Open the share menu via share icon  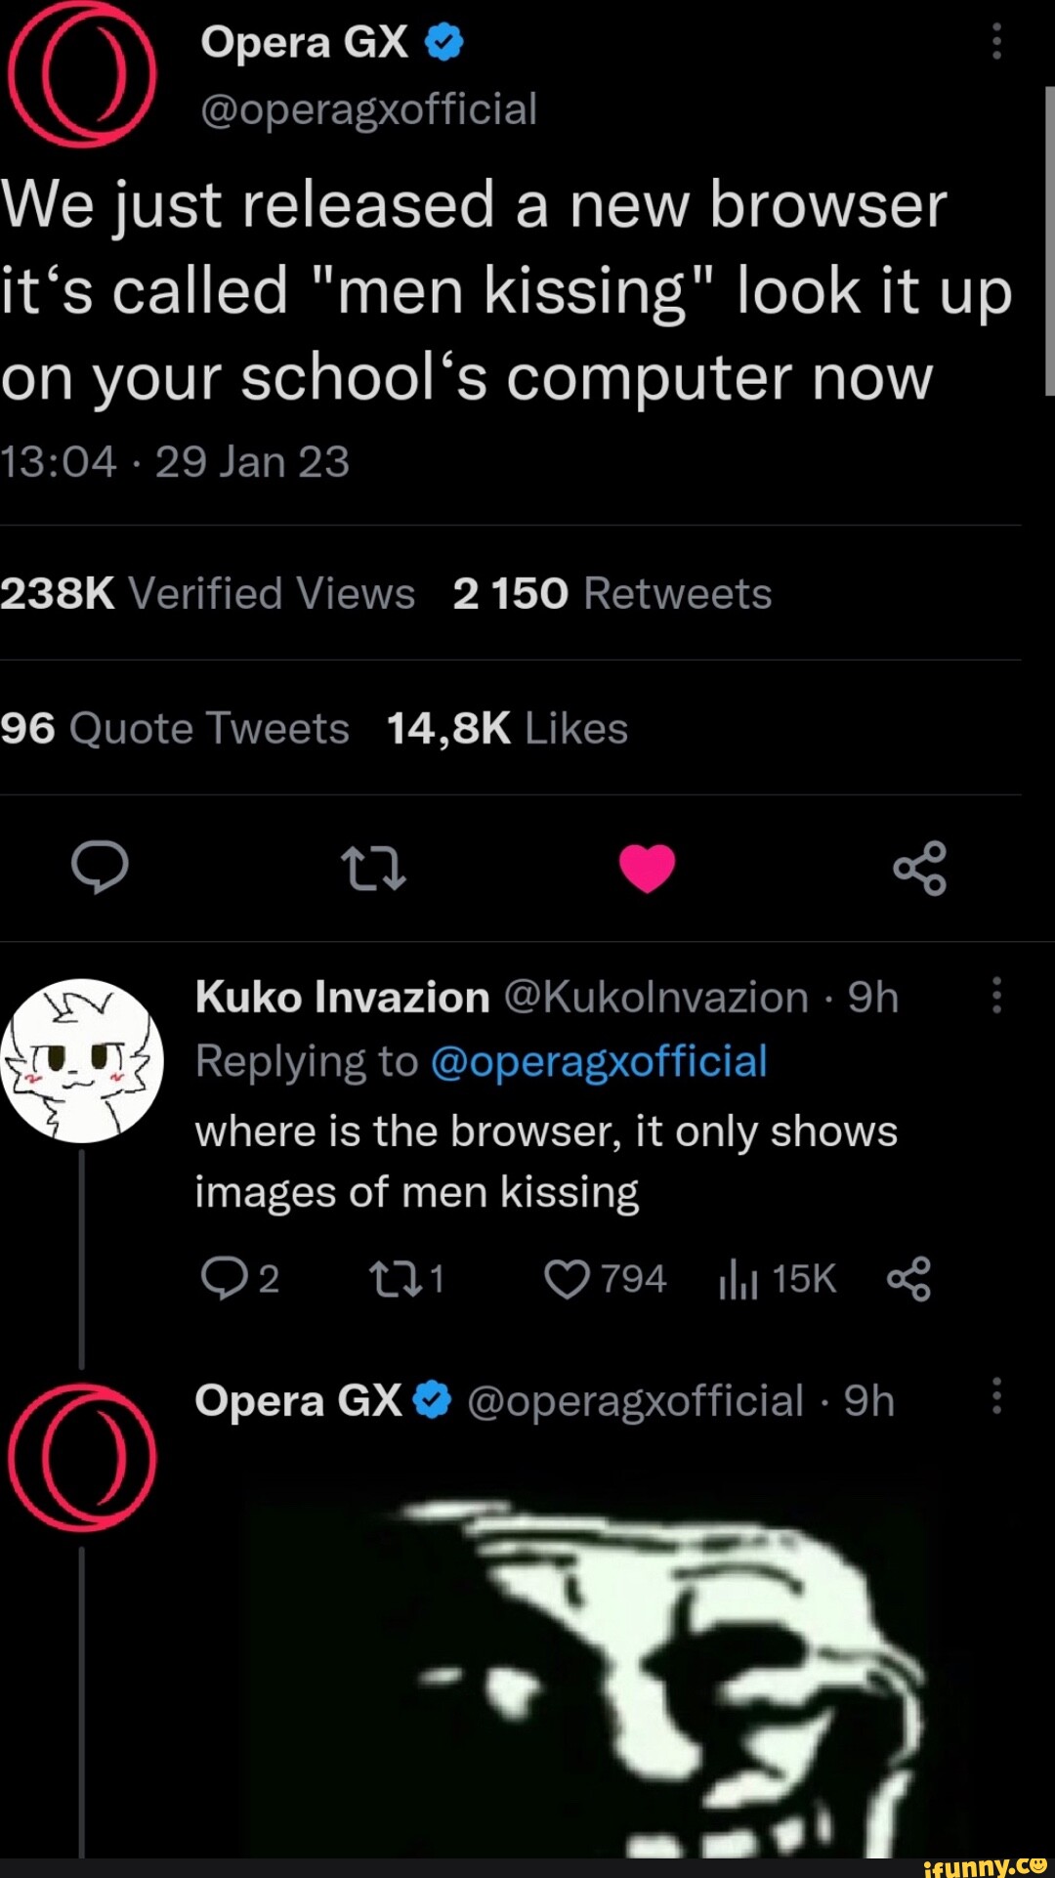[x=921, y=870]
